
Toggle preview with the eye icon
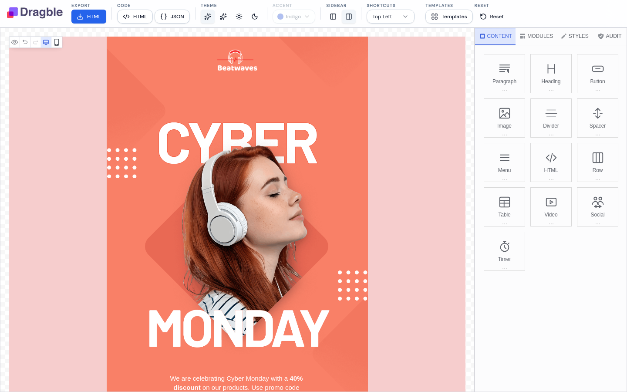[15, 42]
